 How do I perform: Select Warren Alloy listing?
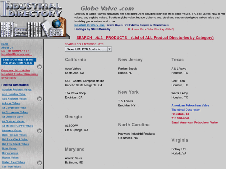tap(180, 93)
